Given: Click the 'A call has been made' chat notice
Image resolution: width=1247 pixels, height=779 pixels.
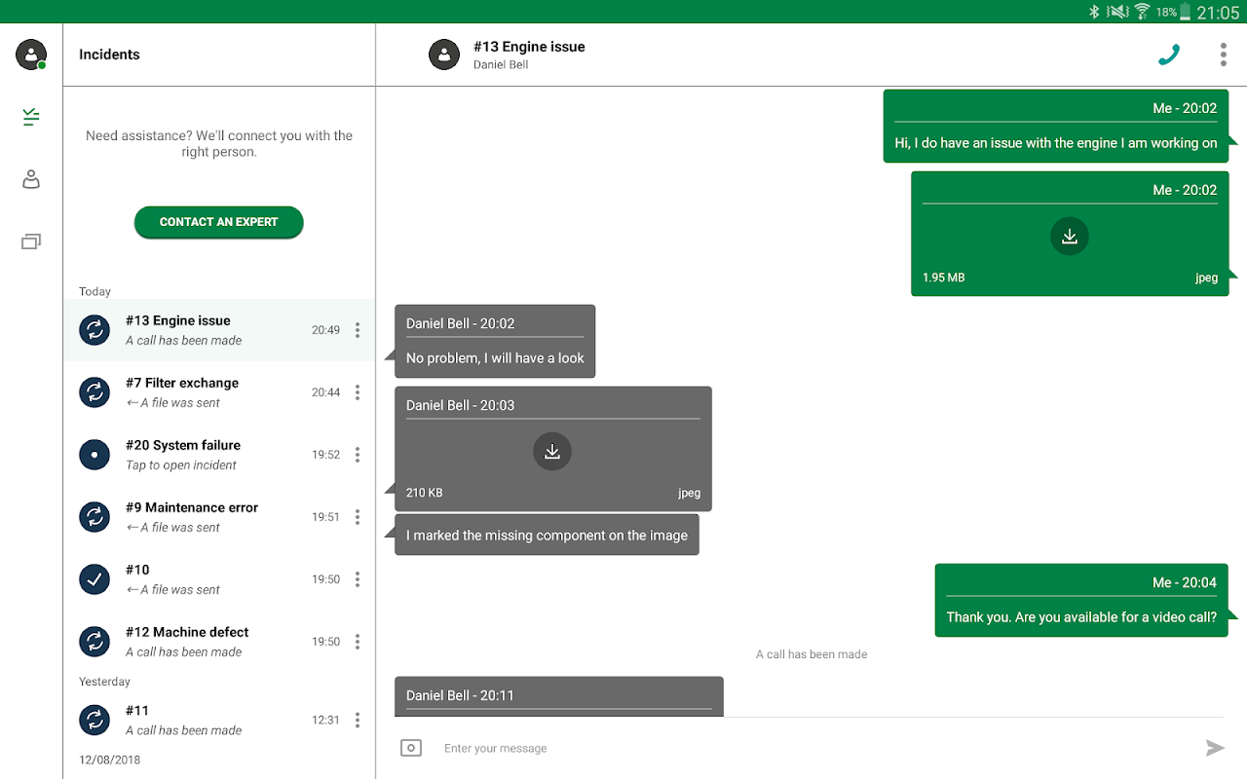Looking at the screenshot, I should (812, 654).
